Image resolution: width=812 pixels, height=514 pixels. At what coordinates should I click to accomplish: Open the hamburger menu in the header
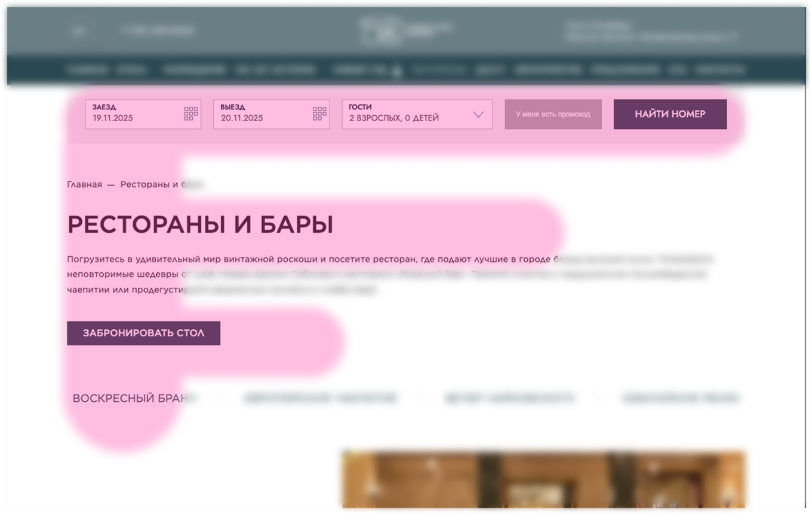(78, 30)
